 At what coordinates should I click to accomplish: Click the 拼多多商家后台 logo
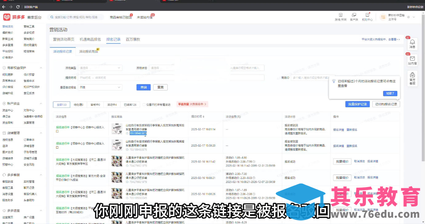[x=18, y=17]
